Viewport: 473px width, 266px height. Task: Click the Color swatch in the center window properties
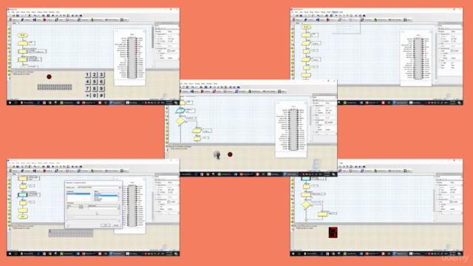pos(326,123)
